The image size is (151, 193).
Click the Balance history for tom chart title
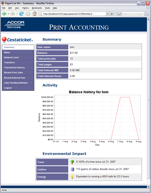(89, 92)
